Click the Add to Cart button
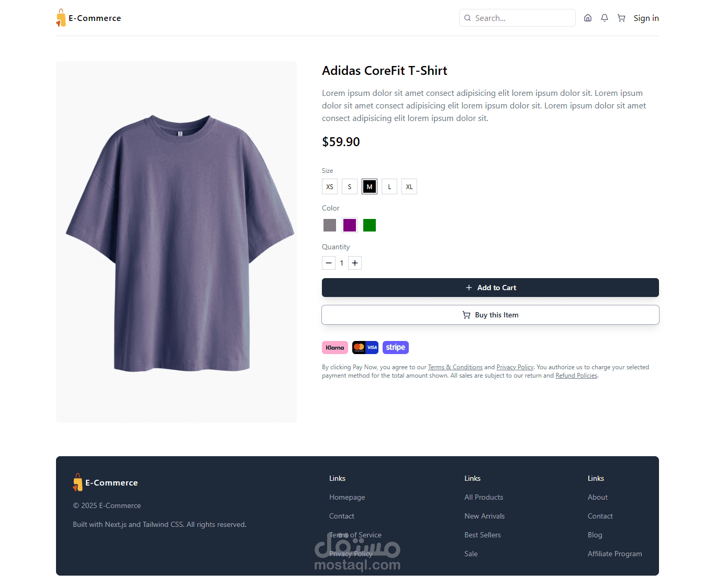This screenshot has height=584, width=715. click(490, 288)
